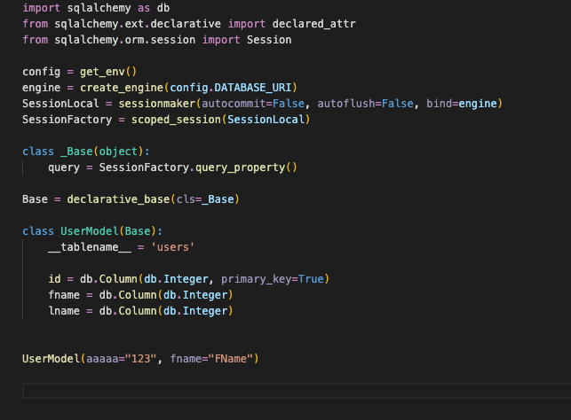
Task: Click '_Base' in the class _Base(object) line
Action: 76,152
